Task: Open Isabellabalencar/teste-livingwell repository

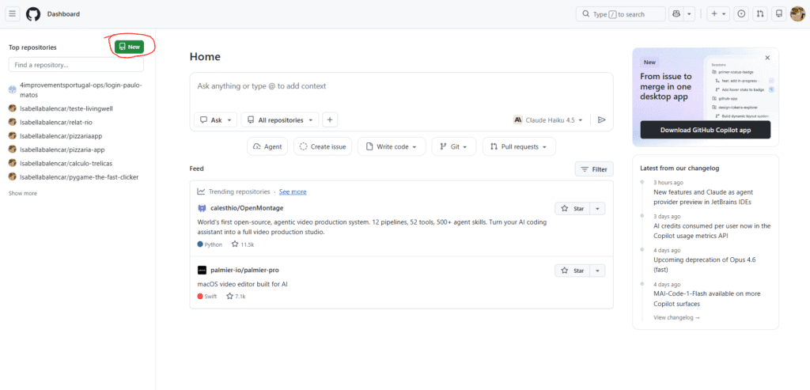Action: (x=66, y=108)
